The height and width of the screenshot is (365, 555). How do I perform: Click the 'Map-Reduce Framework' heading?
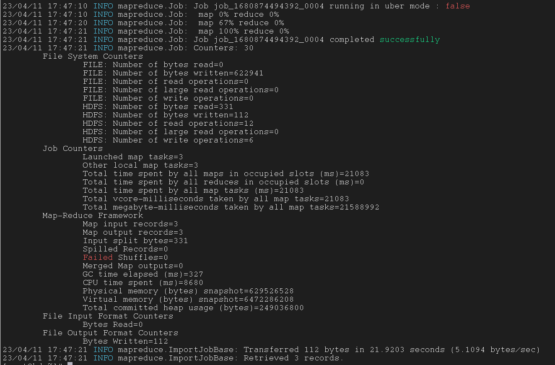93,216
